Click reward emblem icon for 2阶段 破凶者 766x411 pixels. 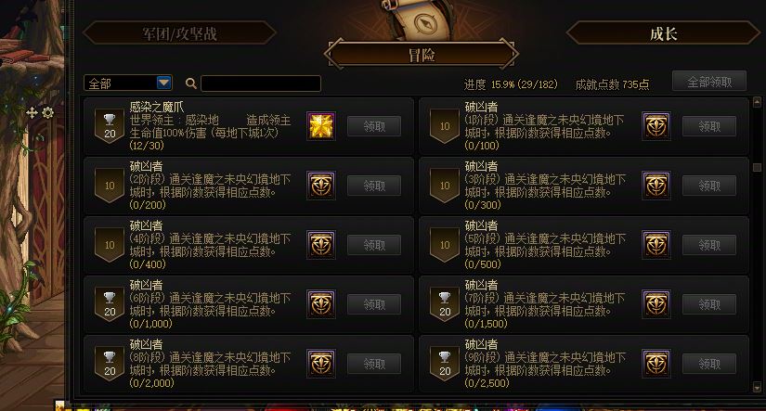coord(321,186)
